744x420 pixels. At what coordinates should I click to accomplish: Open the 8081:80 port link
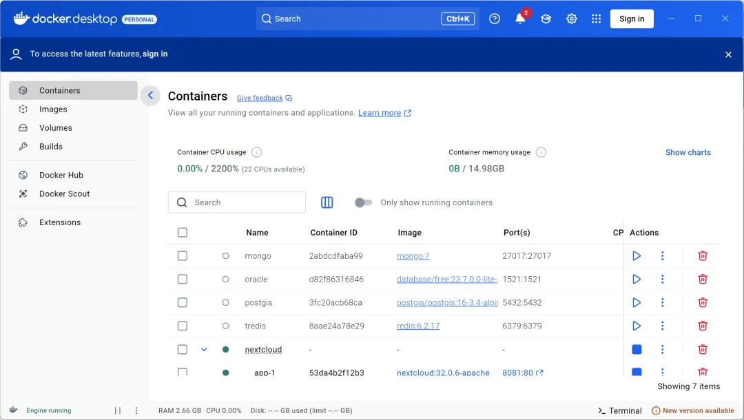[522, 373]
